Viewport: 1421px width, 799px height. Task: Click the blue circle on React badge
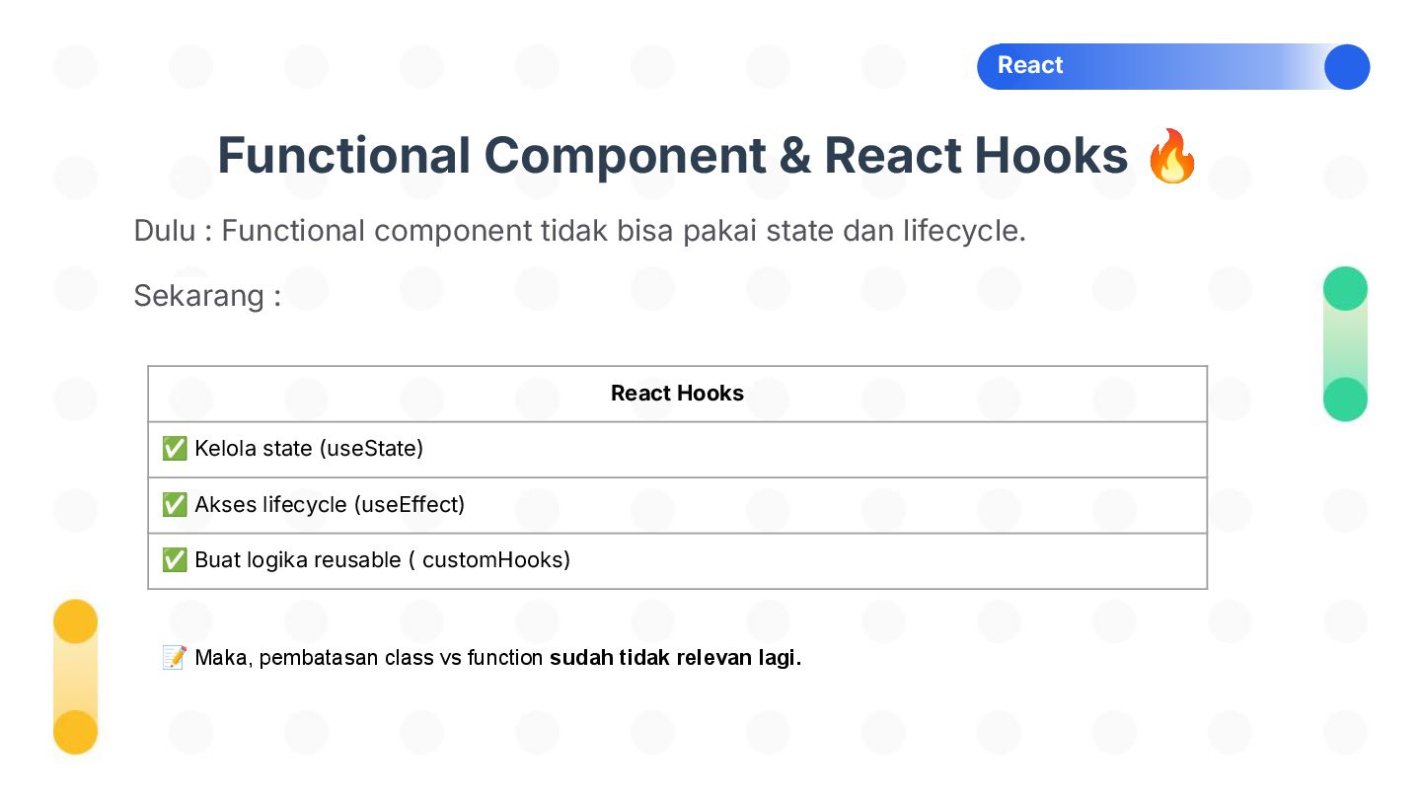click(1347, 67)
